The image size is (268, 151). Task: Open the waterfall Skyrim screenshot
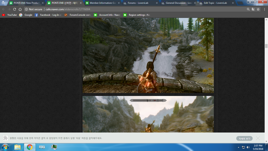[148, 55]
